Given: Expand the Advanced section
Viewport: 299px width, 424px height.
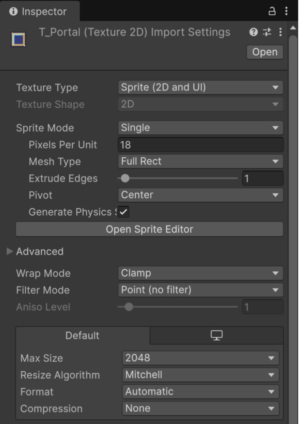Looking at the screenshot, I should click(10, 251).
